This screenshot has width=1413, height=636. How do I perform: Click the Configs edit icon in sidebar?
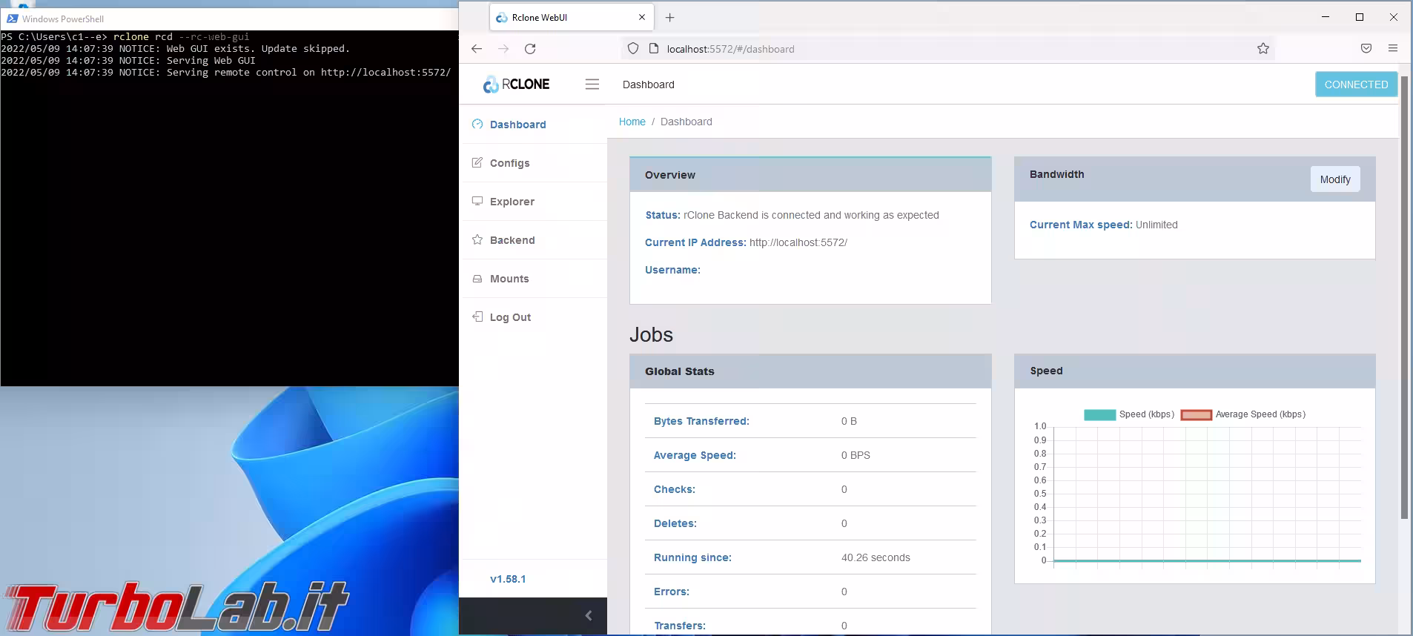click(477, 163)
